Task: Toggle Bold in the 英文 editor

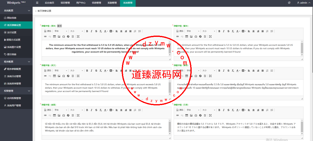Action: click(87, 71)
